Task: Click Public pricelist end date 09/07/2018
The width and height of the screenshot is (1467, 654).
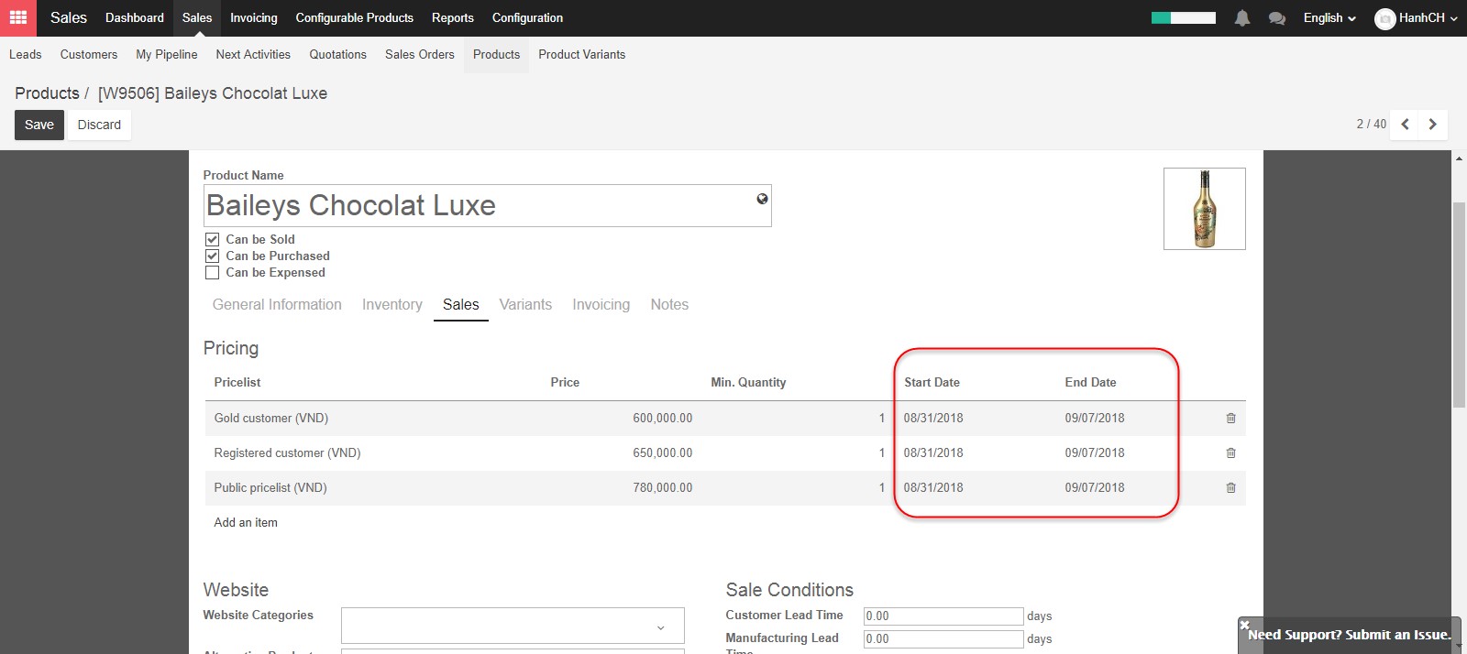Action: click(1095, 488)
